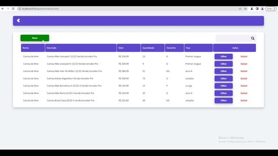The height and width of the screenshot is (156, 278).
Task: Click the quantity 73 cell
Action: click(x=144, y=78)
